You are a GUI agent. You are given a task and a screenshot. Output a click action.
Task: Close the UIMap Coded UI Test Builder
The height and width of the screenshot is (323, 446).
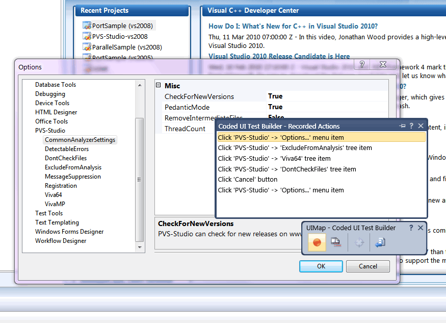pos(421,228)
